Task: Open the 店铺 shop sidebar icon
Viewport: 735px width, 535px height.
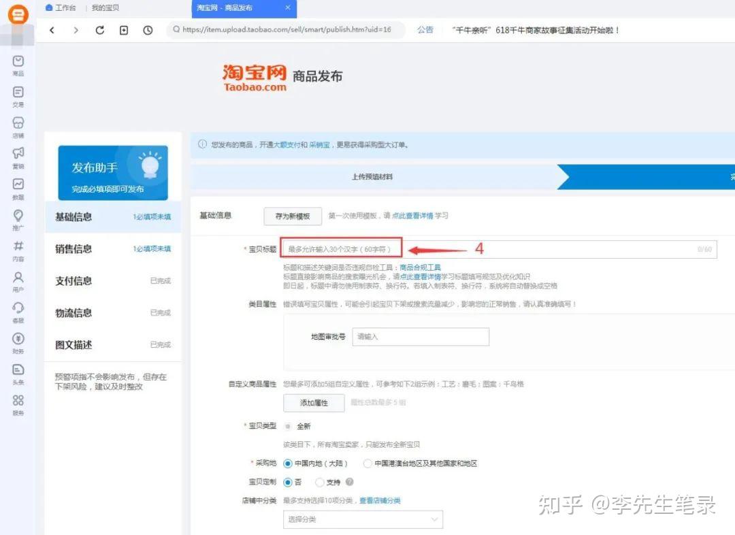Action: click(18, 127)
